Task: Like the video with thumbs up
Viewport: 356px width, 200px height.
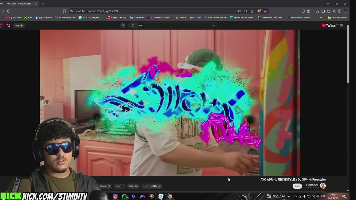Action: (x=156, y=186)
